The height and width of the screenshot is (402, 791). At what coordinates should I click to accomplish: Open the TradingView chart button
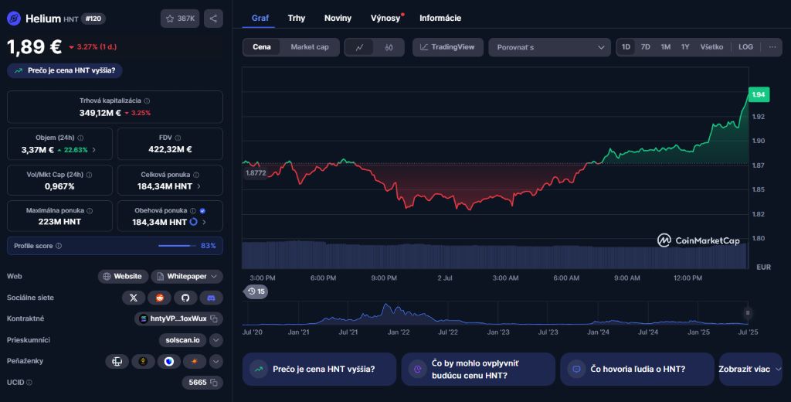(447, 47)
